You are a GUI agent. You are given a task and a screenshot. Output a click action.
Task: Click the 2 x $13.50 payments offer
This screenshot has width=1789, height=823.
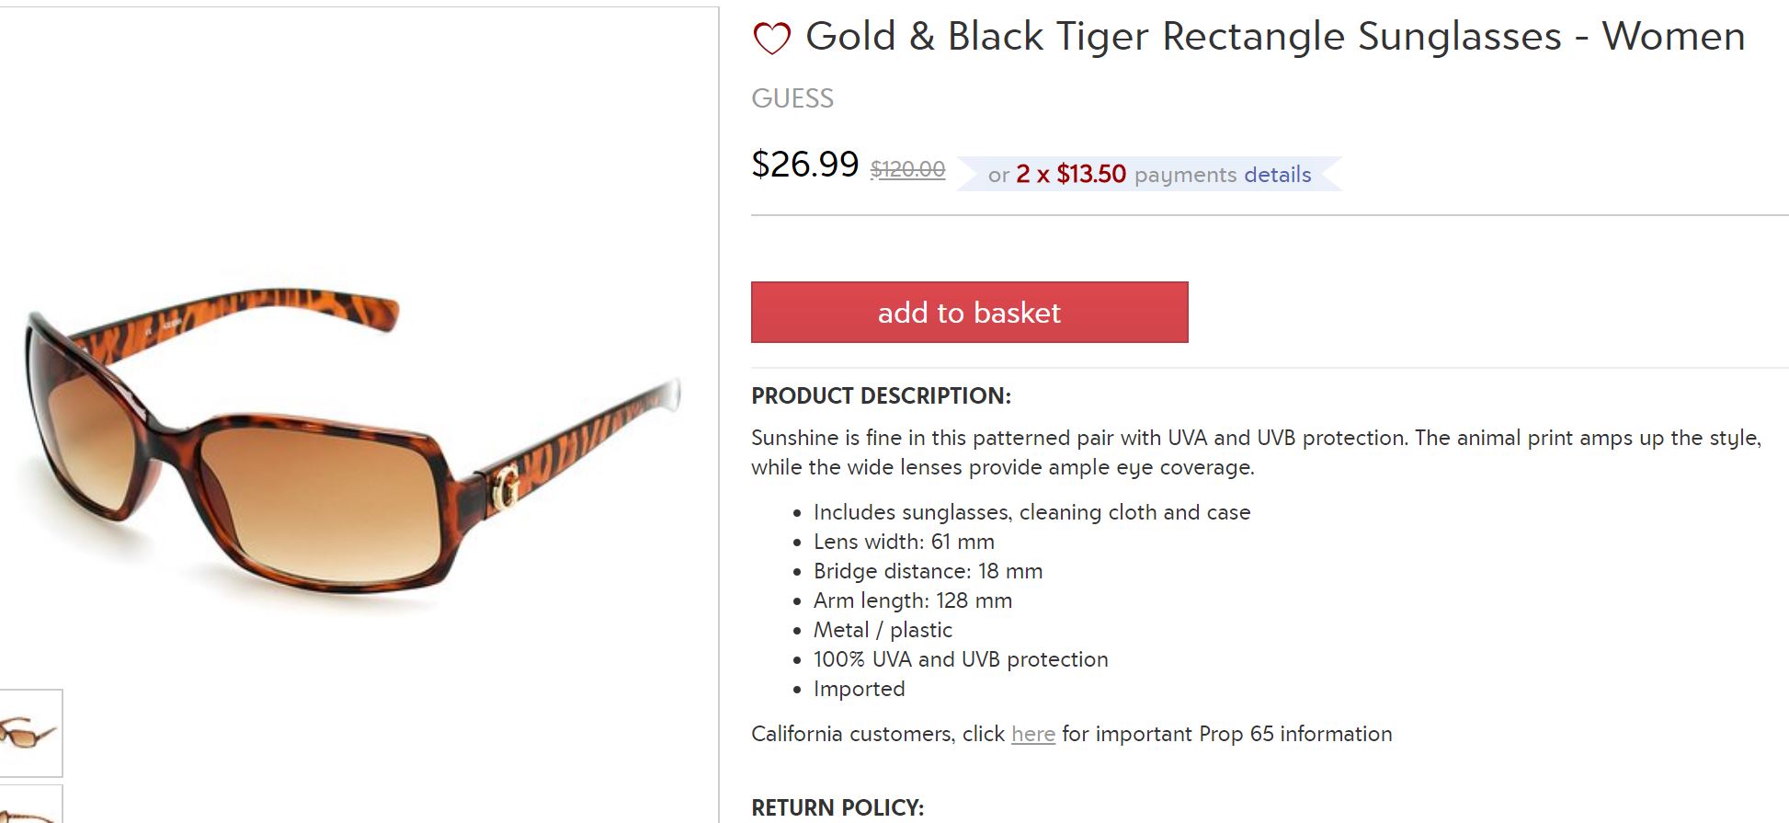point(1070,175)
